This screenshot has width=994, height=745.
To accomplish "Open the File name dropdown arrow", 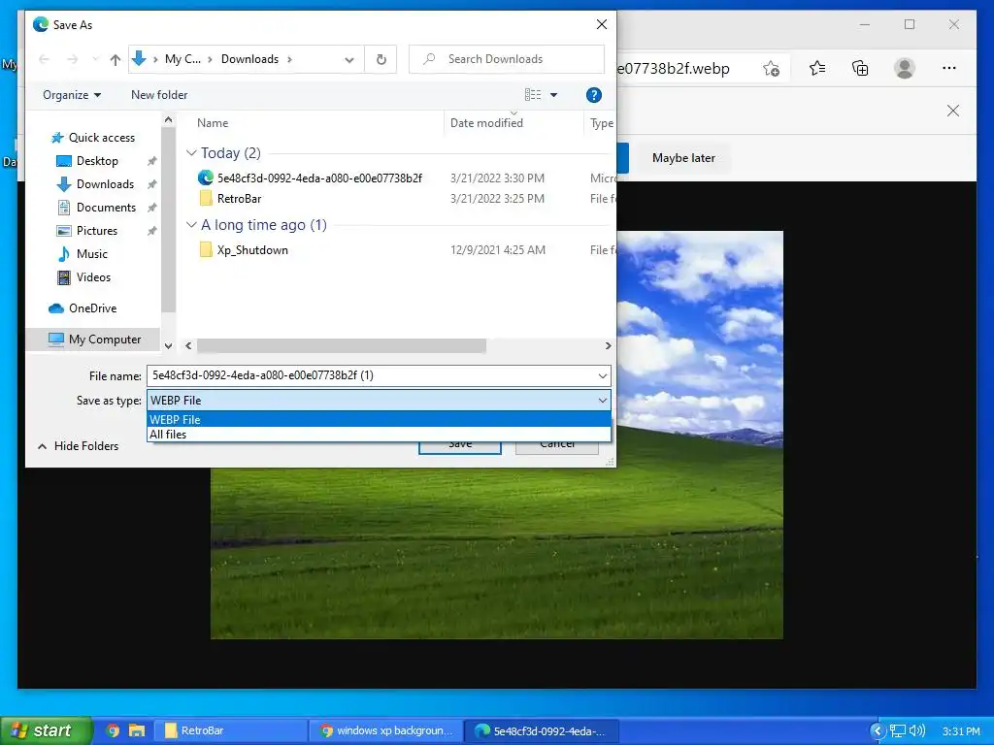I will pos(602,375).
